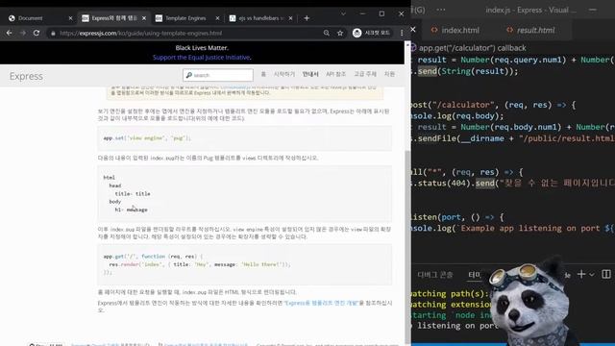The image size is (615, 346).
Task: Open a new browser tab
Action: (x=307, y=18)
